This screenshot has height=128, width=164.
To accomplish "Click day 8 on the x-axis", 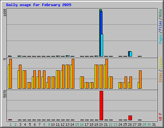I will point(44,124).
